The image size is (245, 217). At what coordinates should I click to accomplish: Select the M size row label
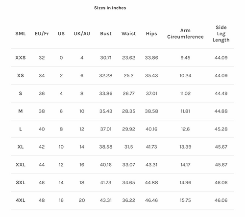[x=21, y=111]
